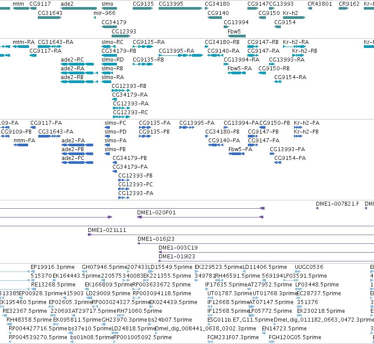Image resolution: width=374 pixels, height=344 pixels.
Task: Open the bs24b07.5prime EST label
Action: (170, 320)
